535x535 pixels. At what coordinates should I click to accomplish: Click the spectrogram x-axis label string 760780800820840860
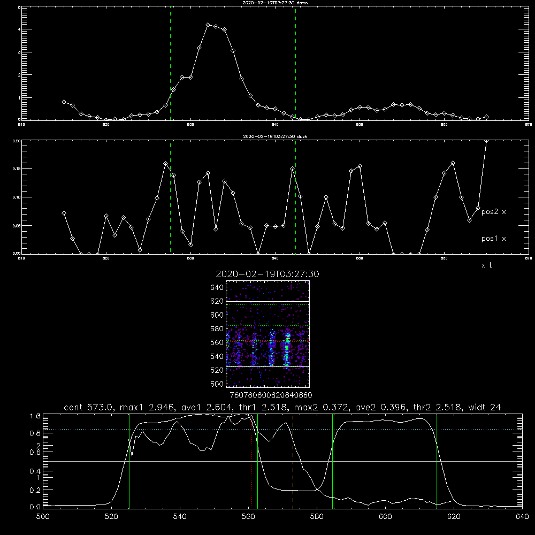pos(271,395)
